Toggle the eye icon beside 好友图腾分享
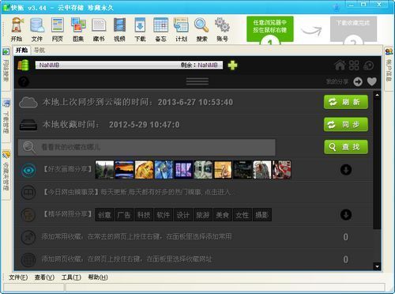395x294 pixels. coord(28,170)
